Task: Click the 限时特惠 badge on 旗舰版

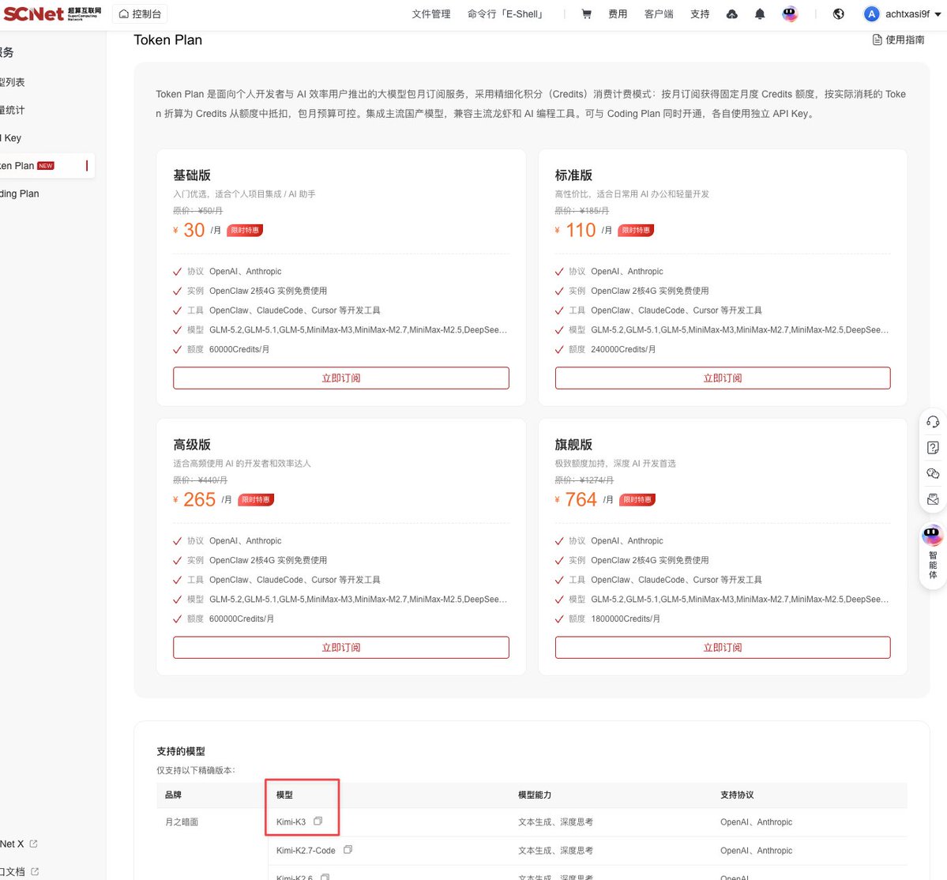Action: pyautogui.click(x=637, y=499)
